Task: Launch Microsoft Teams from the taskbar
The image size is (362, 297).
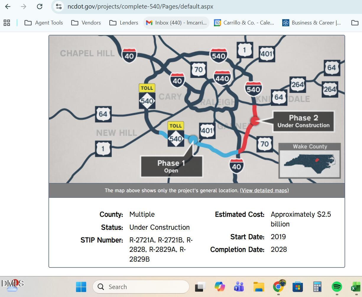Action: click(239, 286)
